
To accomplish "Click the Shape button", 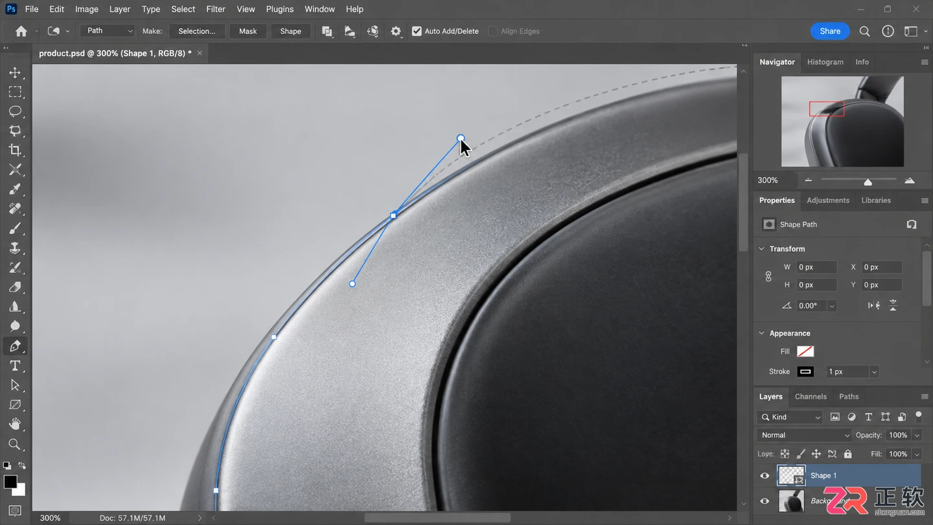I will 290,31.
